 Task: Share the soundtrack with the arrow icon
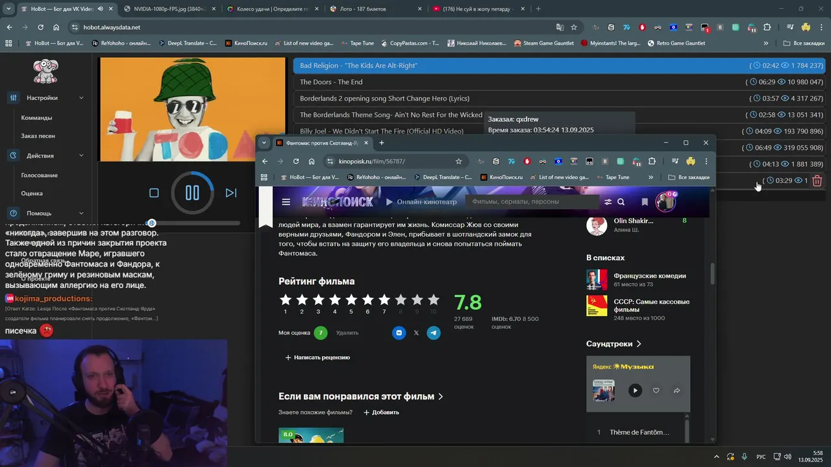pyautogui.click(x=676, y=390)
